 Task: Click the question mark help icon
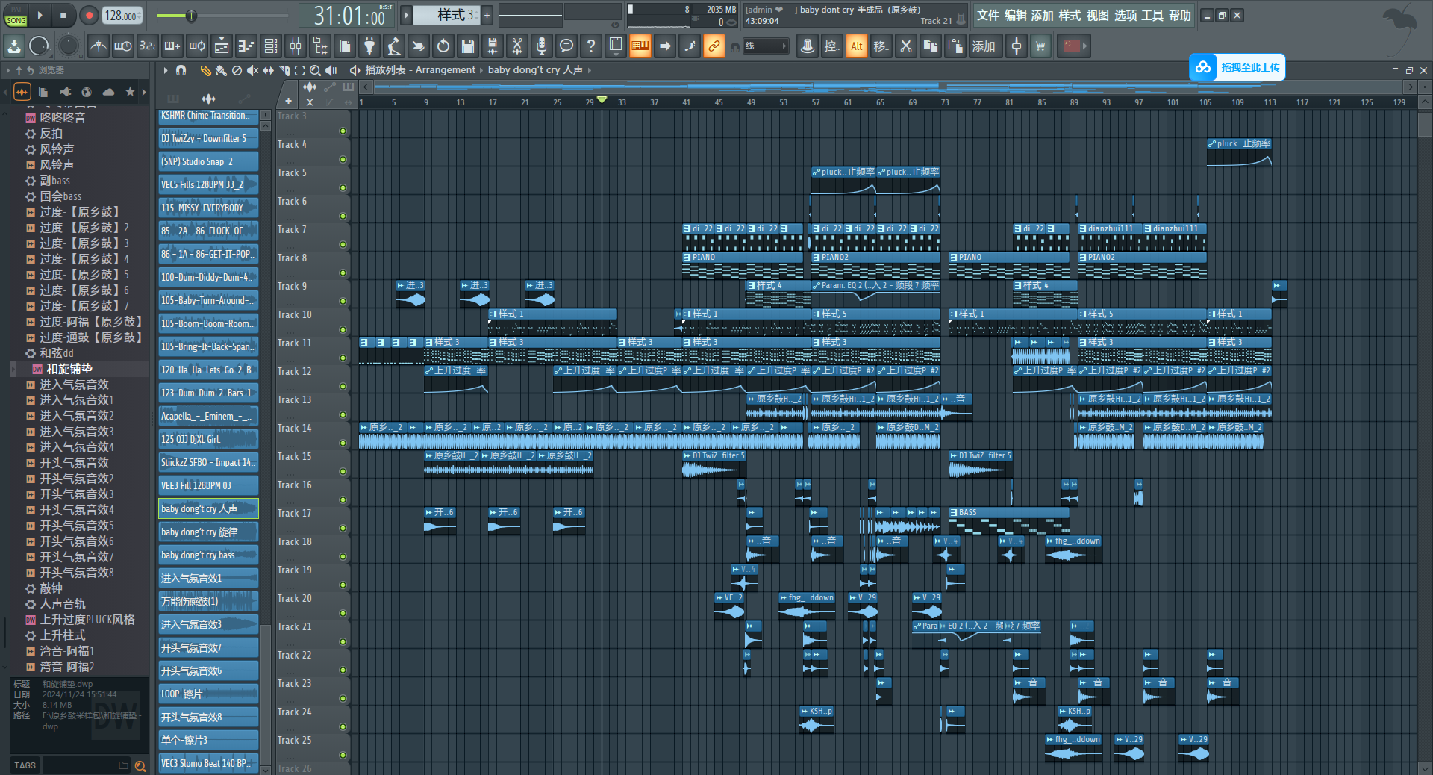click(x=591, y=46)
